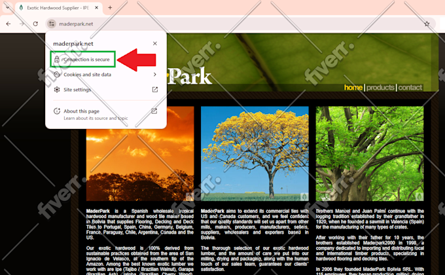
Task: Open Connection is secure details
Action: pyautogui.click(x=83, y=60)
